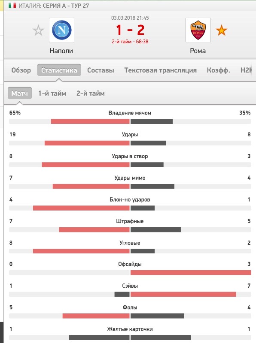Open Текстовая трансляция tab
Screen dimensions: 256x343
tap(161, 70)
